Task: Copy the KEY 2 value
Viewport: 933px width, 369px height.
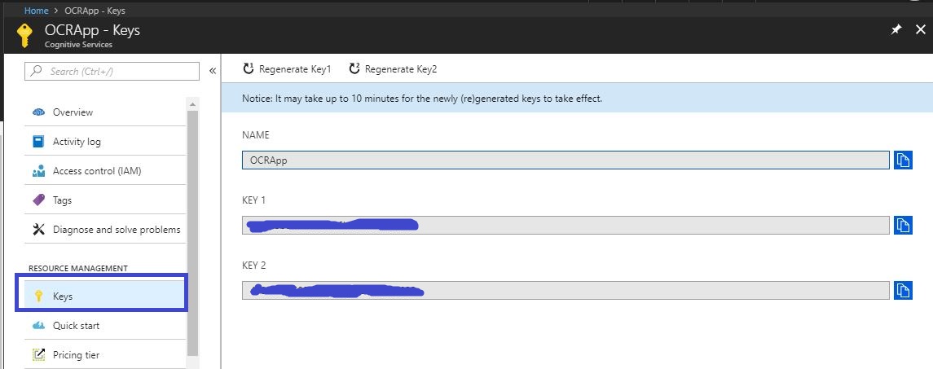Action: pyautogui.click(x=903, y=290)
